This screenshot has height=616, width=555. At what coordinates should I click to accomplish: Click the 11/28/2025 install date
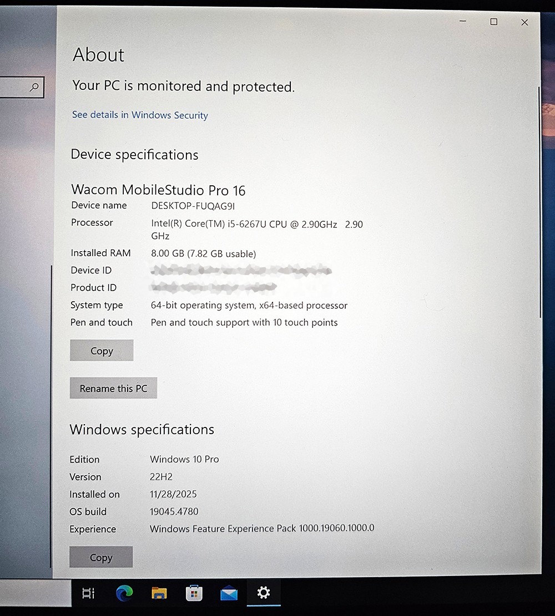(173, 494)
